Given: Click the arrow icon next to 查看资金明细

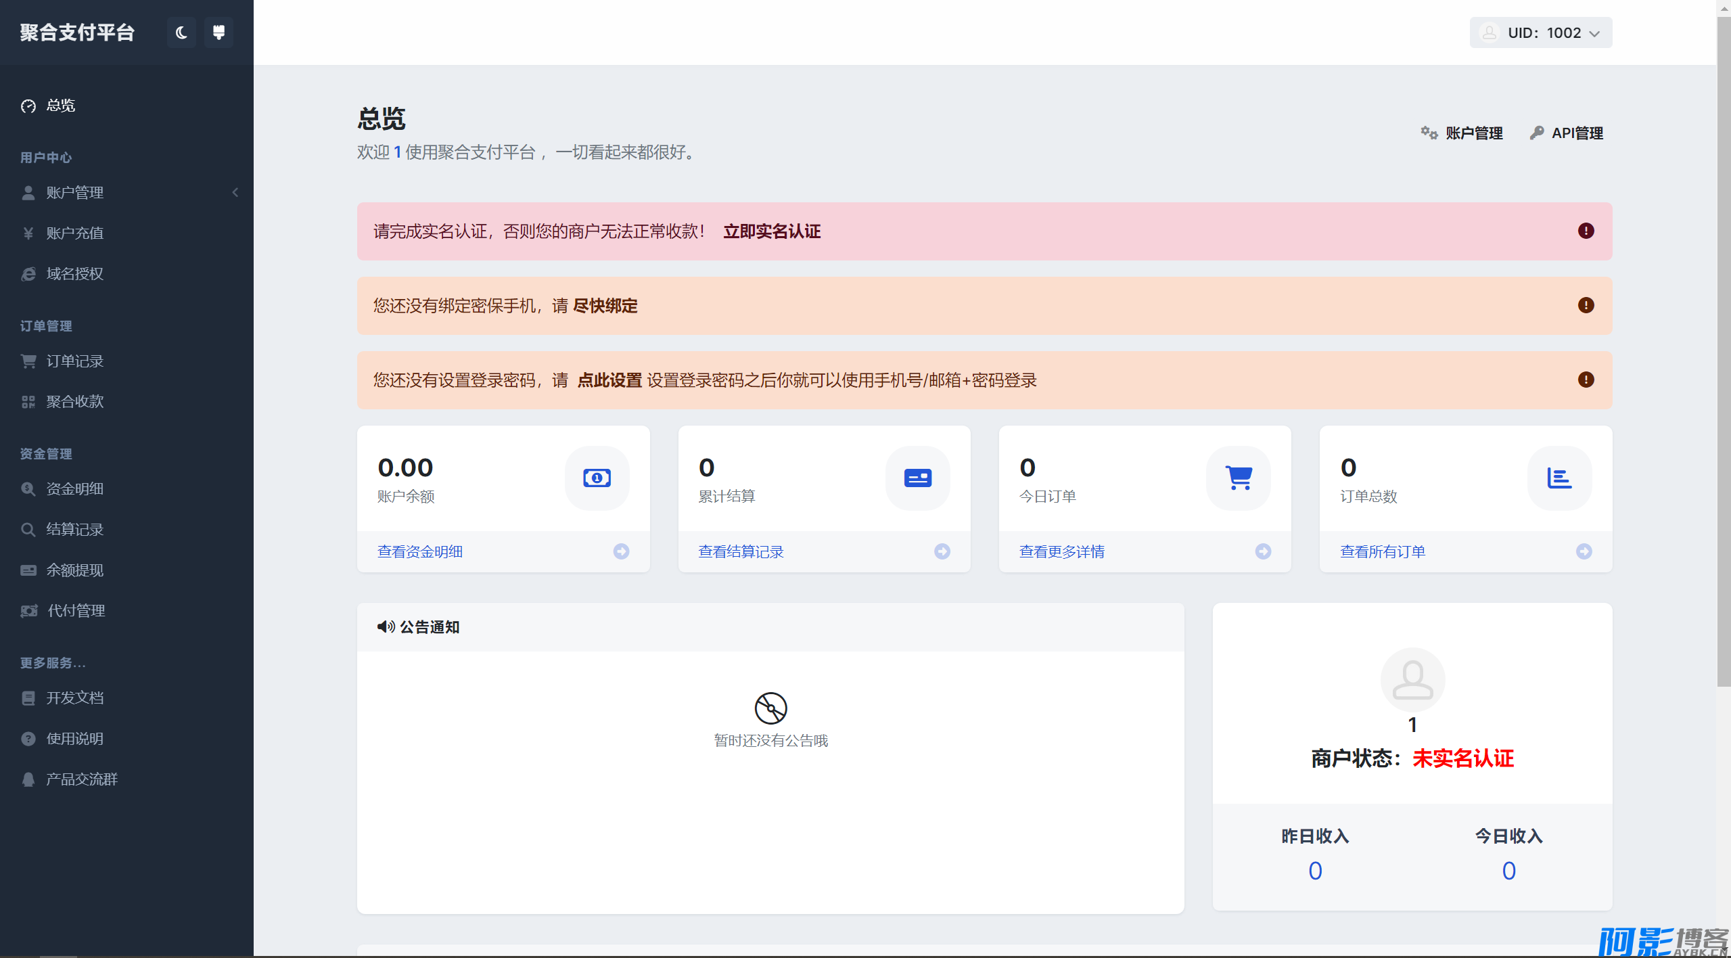Looking at the screenshot, I should 621,551.
